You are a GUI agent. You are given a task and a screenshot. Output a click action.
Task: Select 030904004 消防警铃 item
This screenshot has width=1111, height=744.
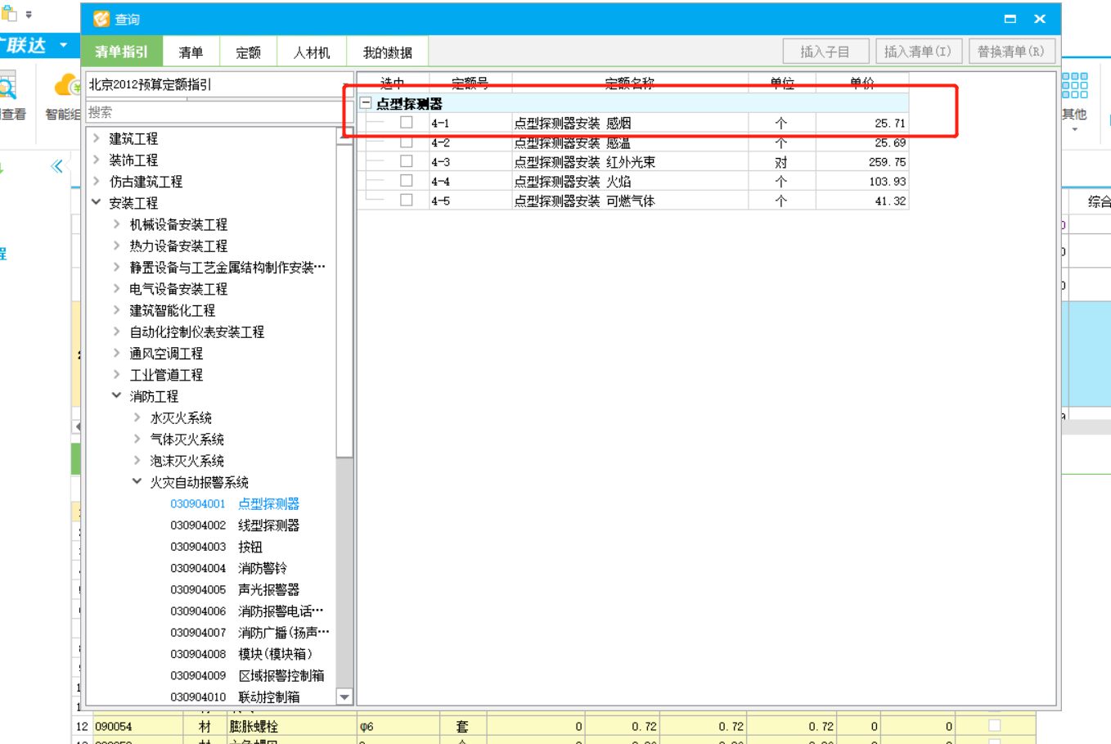click(x=228, y=567)
